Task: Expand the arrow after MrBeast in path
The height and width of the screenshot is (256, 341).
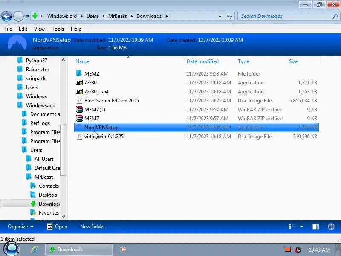Action: point(132,16)
